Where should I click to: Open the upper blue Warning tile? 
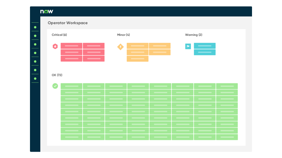205,46
